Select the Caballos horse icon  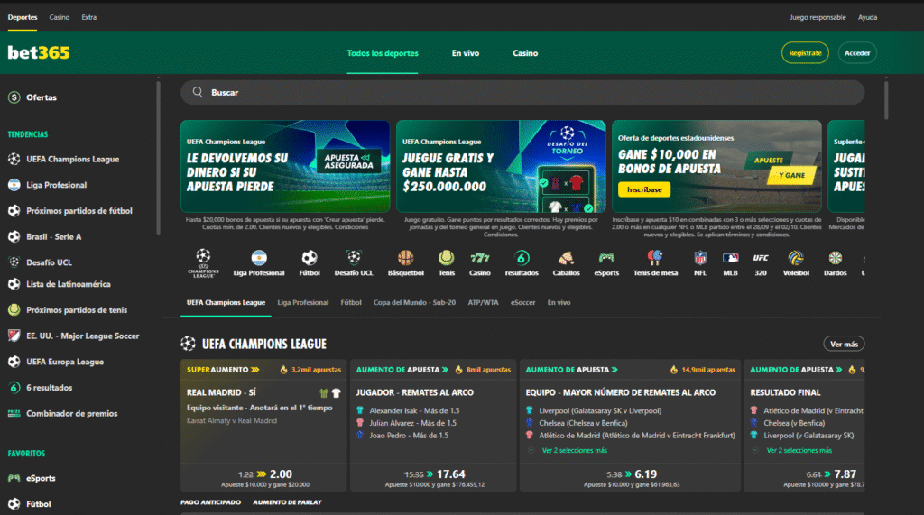click(x=566, y=258)
